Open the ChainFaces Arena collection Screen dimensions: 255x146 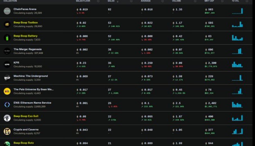[25, 9]
